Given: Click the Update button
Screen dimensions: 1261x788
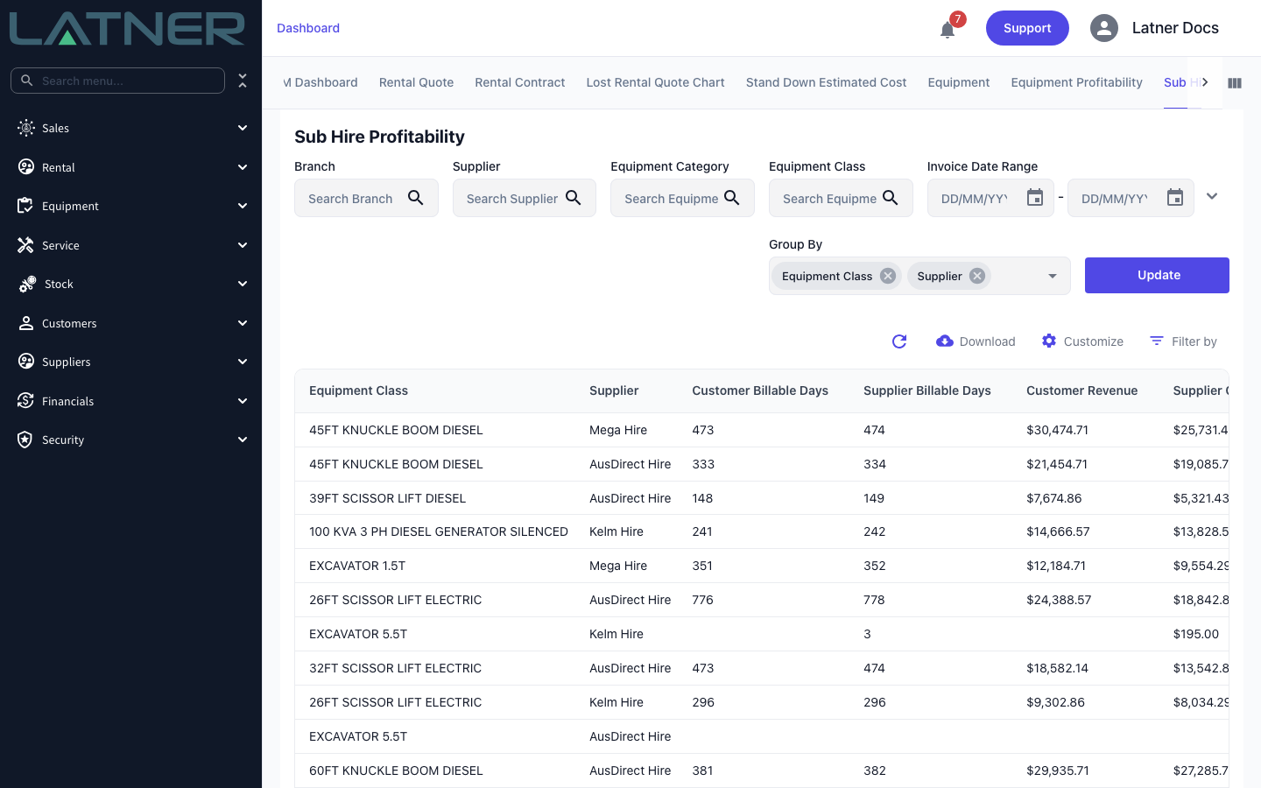Looking at the screenshot, I should coord(1157,275).
